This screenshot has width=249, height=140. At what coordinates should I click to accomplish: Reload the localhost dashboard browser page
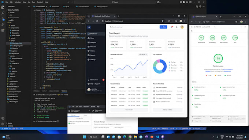[x=97, y=21]
